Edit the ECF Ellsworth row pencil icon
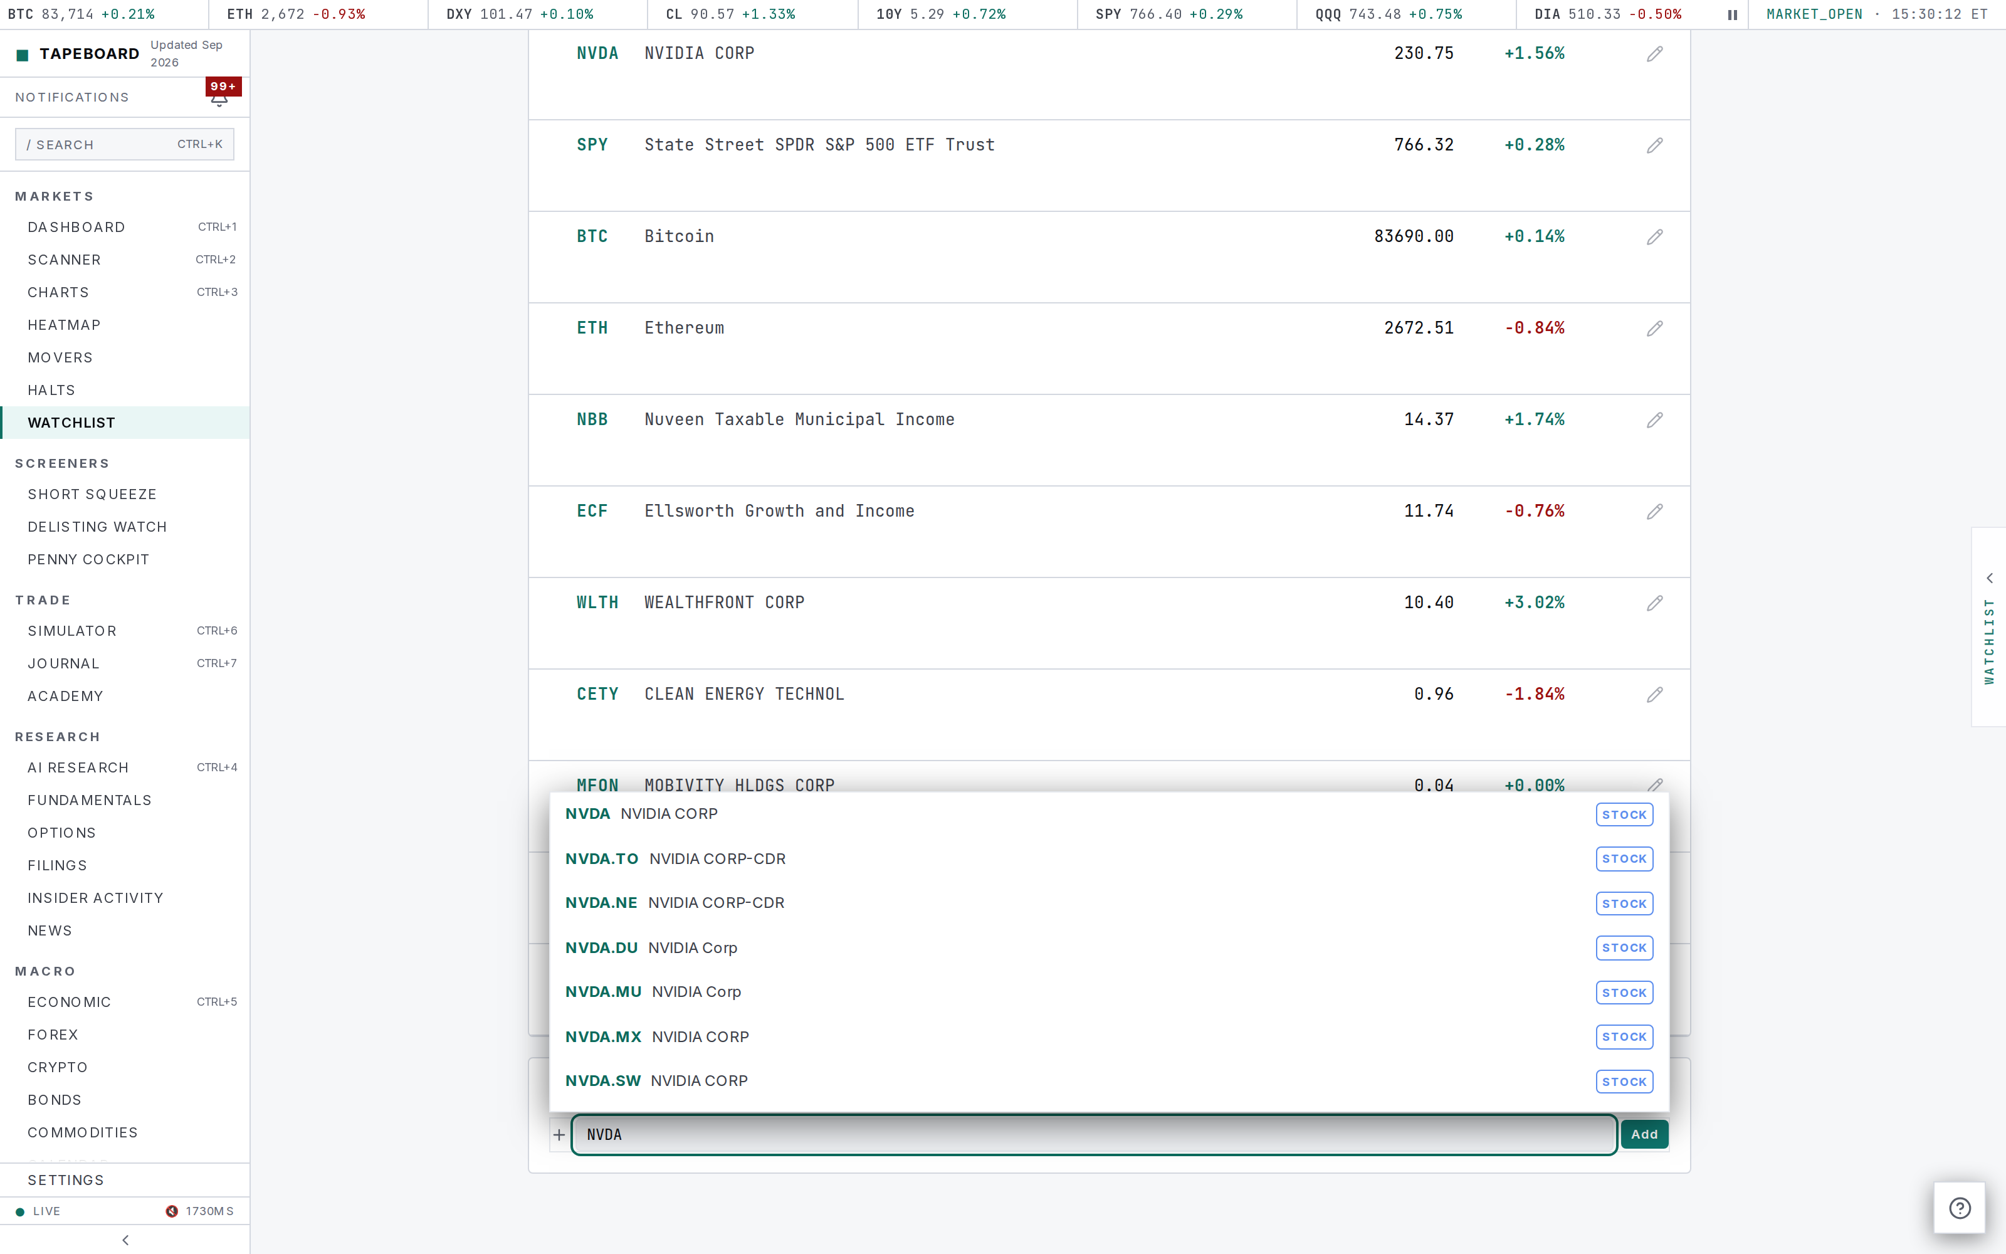 [x=1654, y=512]
